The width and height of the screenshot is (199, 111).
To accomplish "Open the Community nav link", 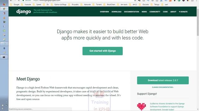I will (155, 12).
